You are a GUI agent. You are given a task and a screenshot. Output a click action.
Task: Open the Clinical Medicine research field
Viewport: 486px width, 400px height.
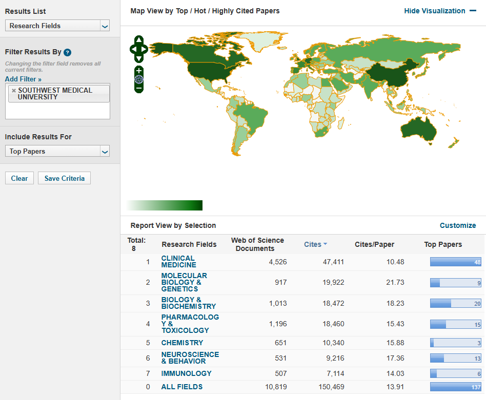tap(178, 262)
